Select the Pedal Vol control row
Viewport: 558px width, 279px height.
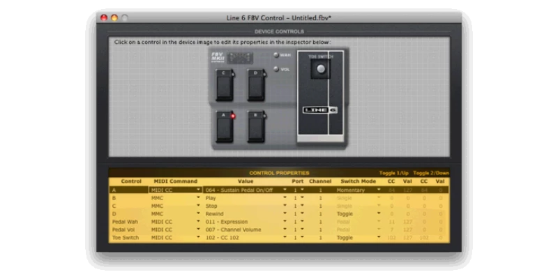coord(126,229)
